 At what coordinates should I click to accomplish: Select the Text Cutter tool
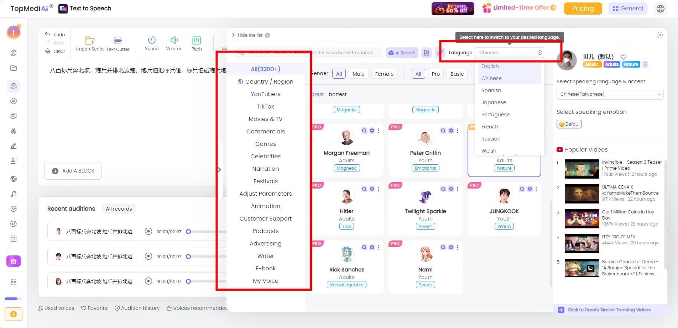coord(118,43)
